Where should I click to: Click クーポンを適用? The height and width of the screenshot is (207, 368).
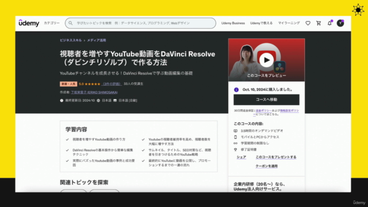(266, 166)
